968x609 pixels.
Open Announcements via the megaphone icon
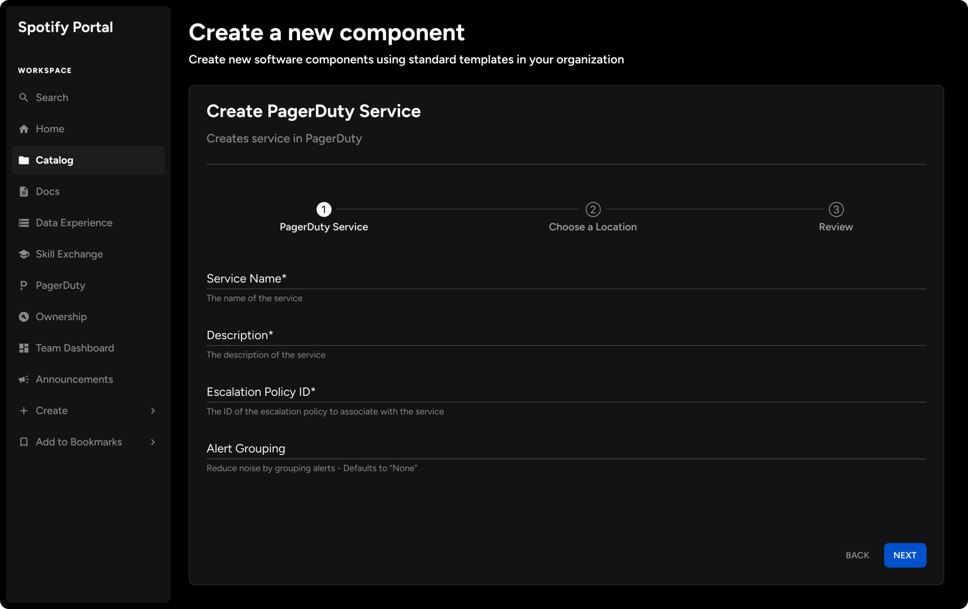coord(24,379)
